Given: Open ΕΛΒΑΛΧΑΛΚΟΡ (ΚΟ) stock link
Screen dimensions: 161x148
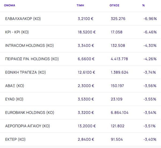Looking at the screenshot, I should coord(23,19).
